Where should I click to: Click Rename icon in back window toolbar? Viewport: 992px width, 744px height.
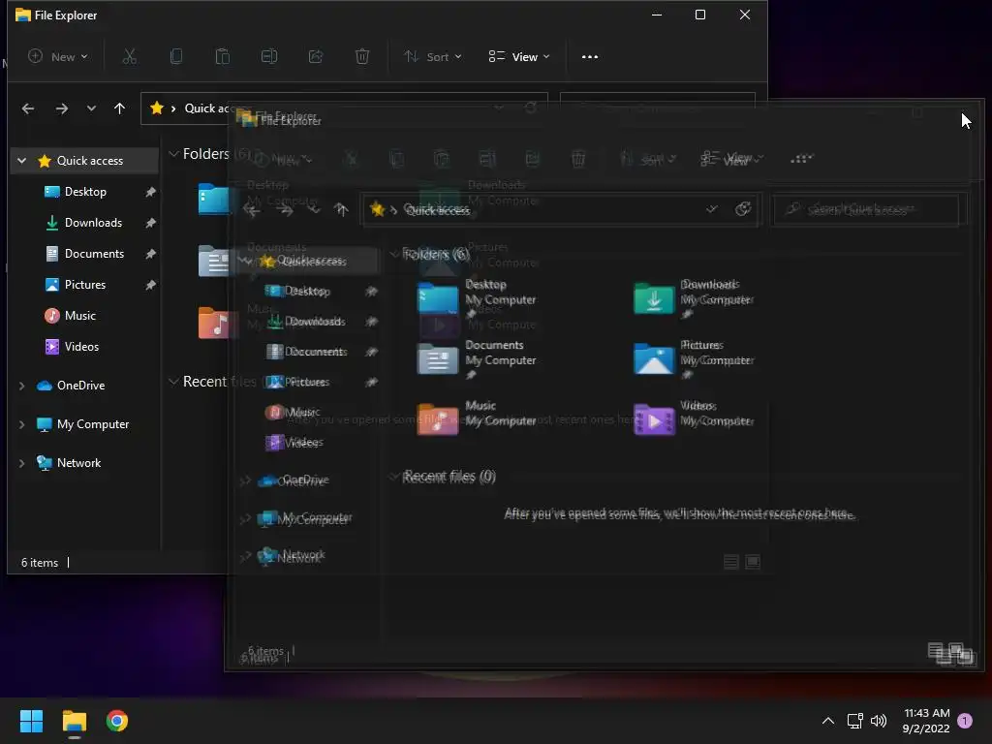click(x=269, y=57)
